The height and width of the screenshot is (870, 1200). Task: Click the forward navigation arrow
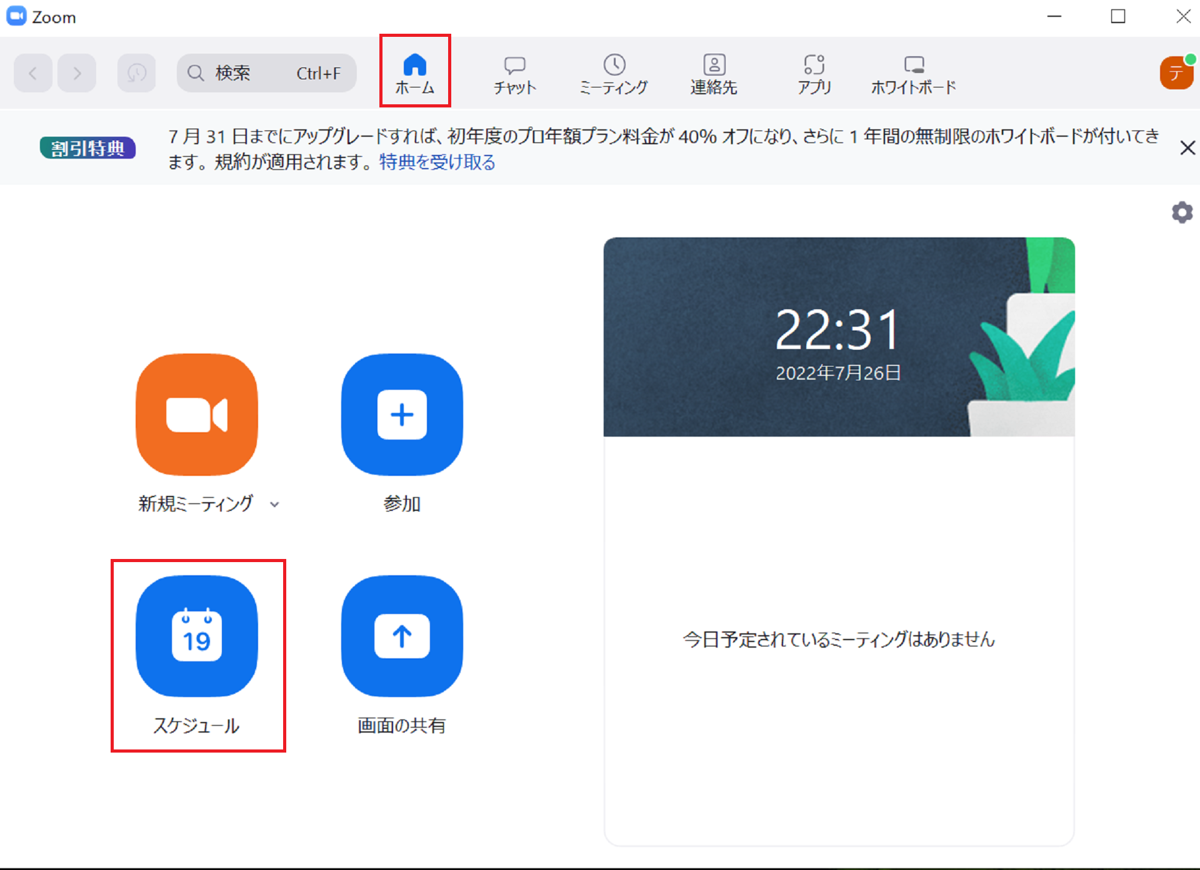point(77,73)
